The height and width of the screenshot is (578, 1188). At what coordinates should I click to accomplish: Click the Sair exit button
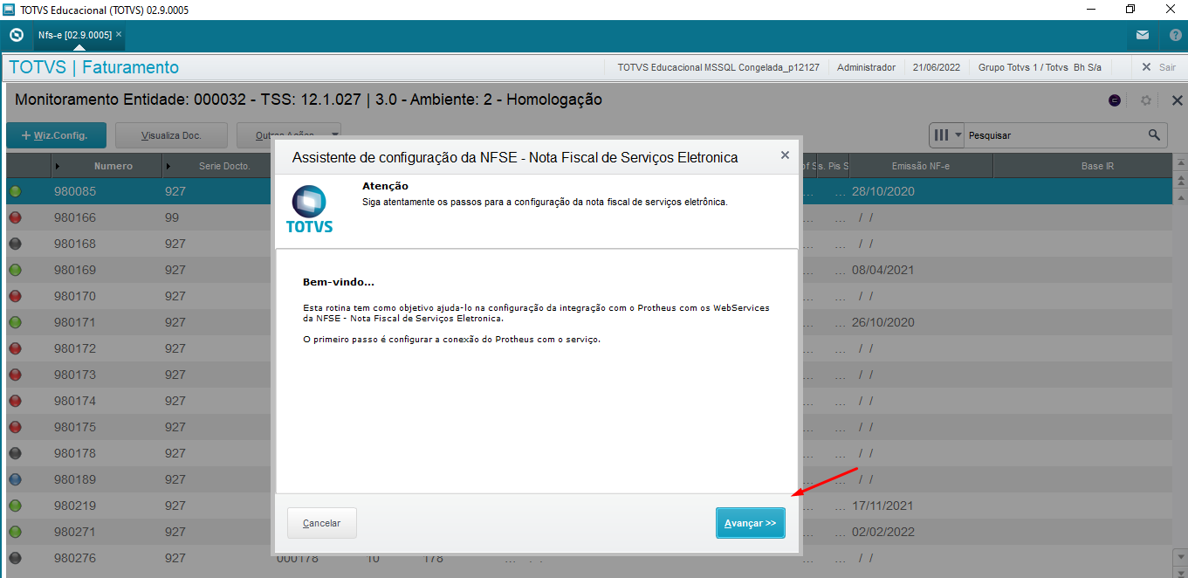[1159, 67]
